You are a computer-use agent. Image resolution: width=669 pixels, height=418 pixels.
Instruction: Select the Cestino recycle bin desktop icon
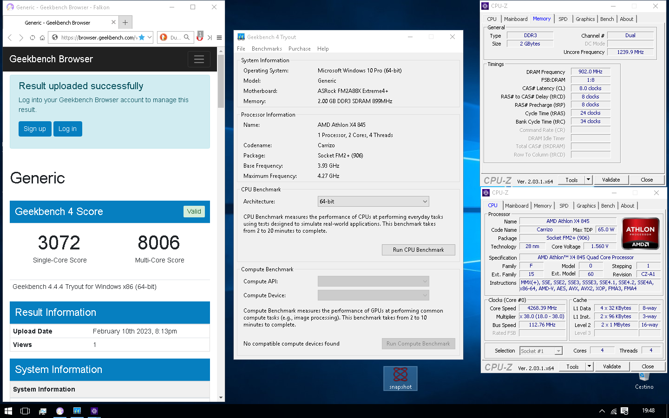(644, 381)
